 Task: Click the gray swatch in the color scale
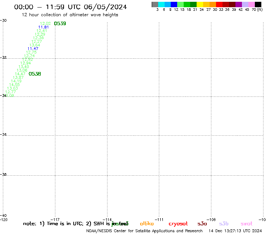pyautogui.click(x=155, y=5)
